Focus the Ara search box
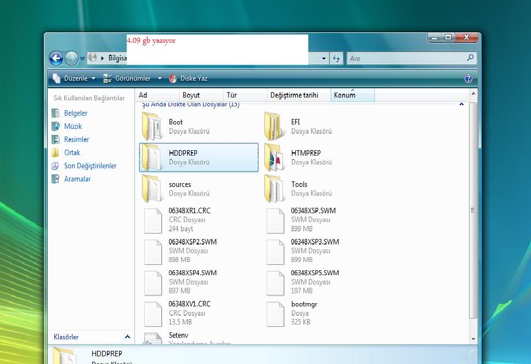 point(406,58)
